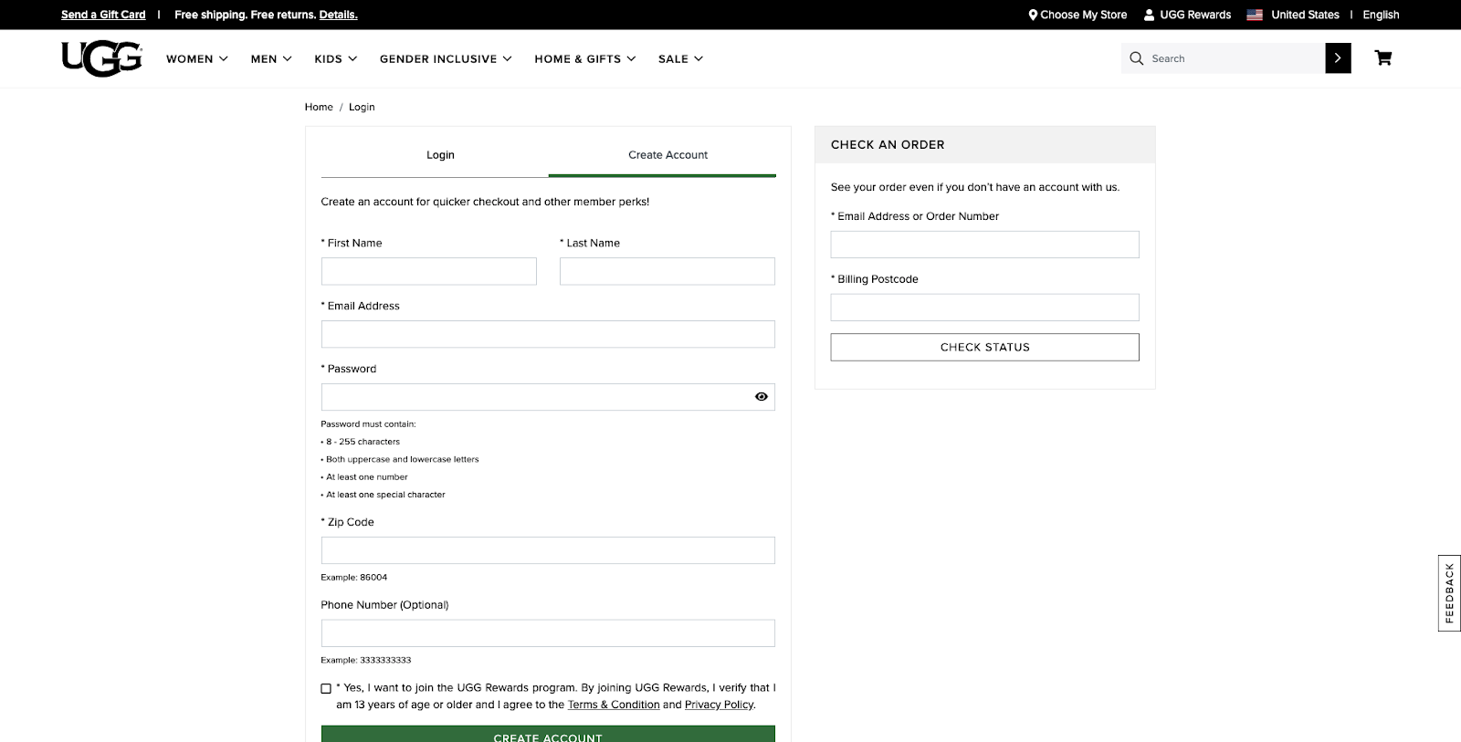Screen dimensions: 1461x742
Task: Expand the Gender Inclusive menu
Action: (x=446, y=59)
